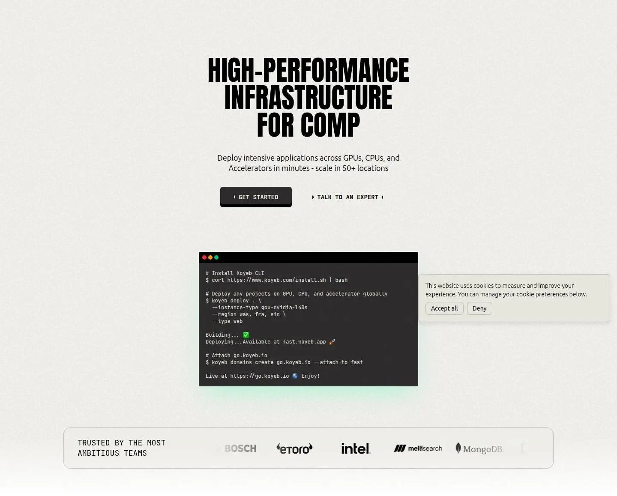Click the Meilisearch logo

418,448
